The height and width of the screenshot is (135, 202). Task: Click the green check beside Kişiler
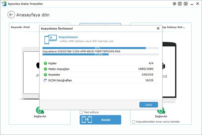click(45, 63)
